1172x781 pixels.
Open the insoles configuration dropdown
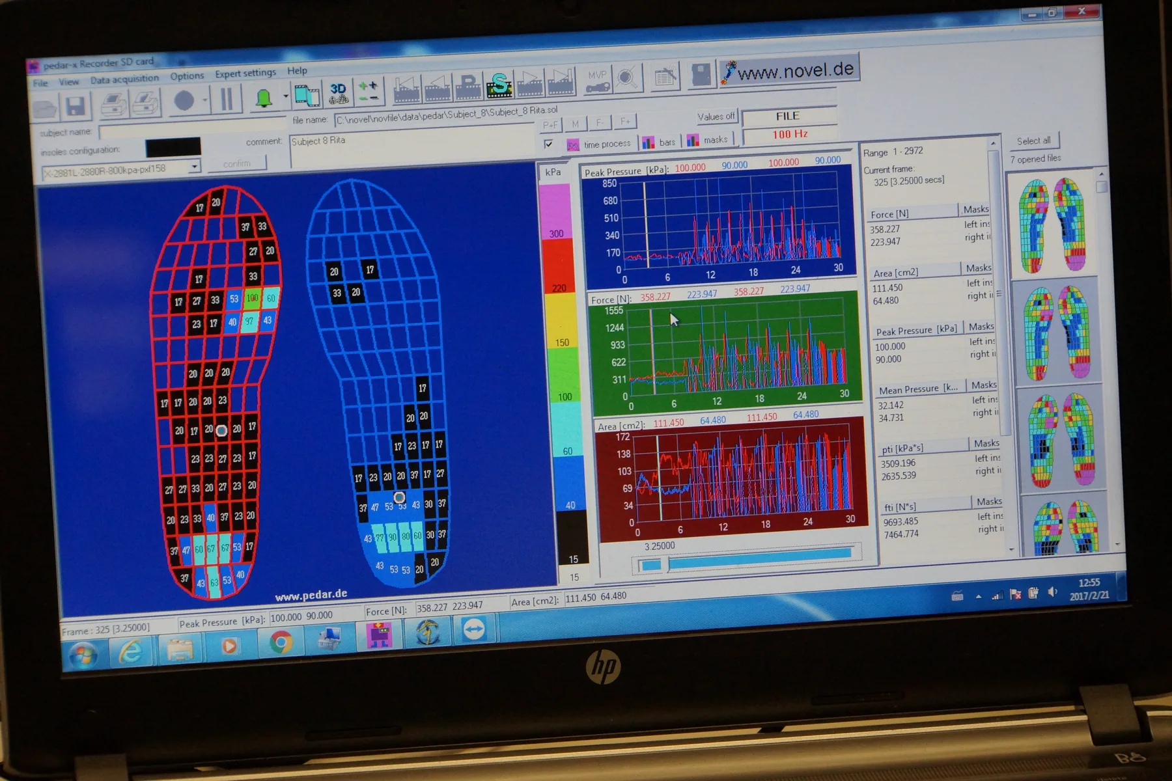pyautogui.click(x=194, y=167)
